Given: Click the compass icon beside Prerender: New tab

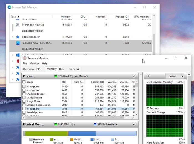Looking at the screenshot, I should [x=17, y=25].
